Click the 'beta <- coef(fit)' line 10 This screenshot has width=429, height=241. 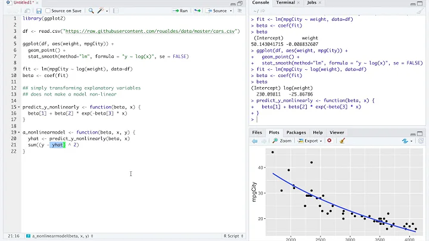(45, 75)
